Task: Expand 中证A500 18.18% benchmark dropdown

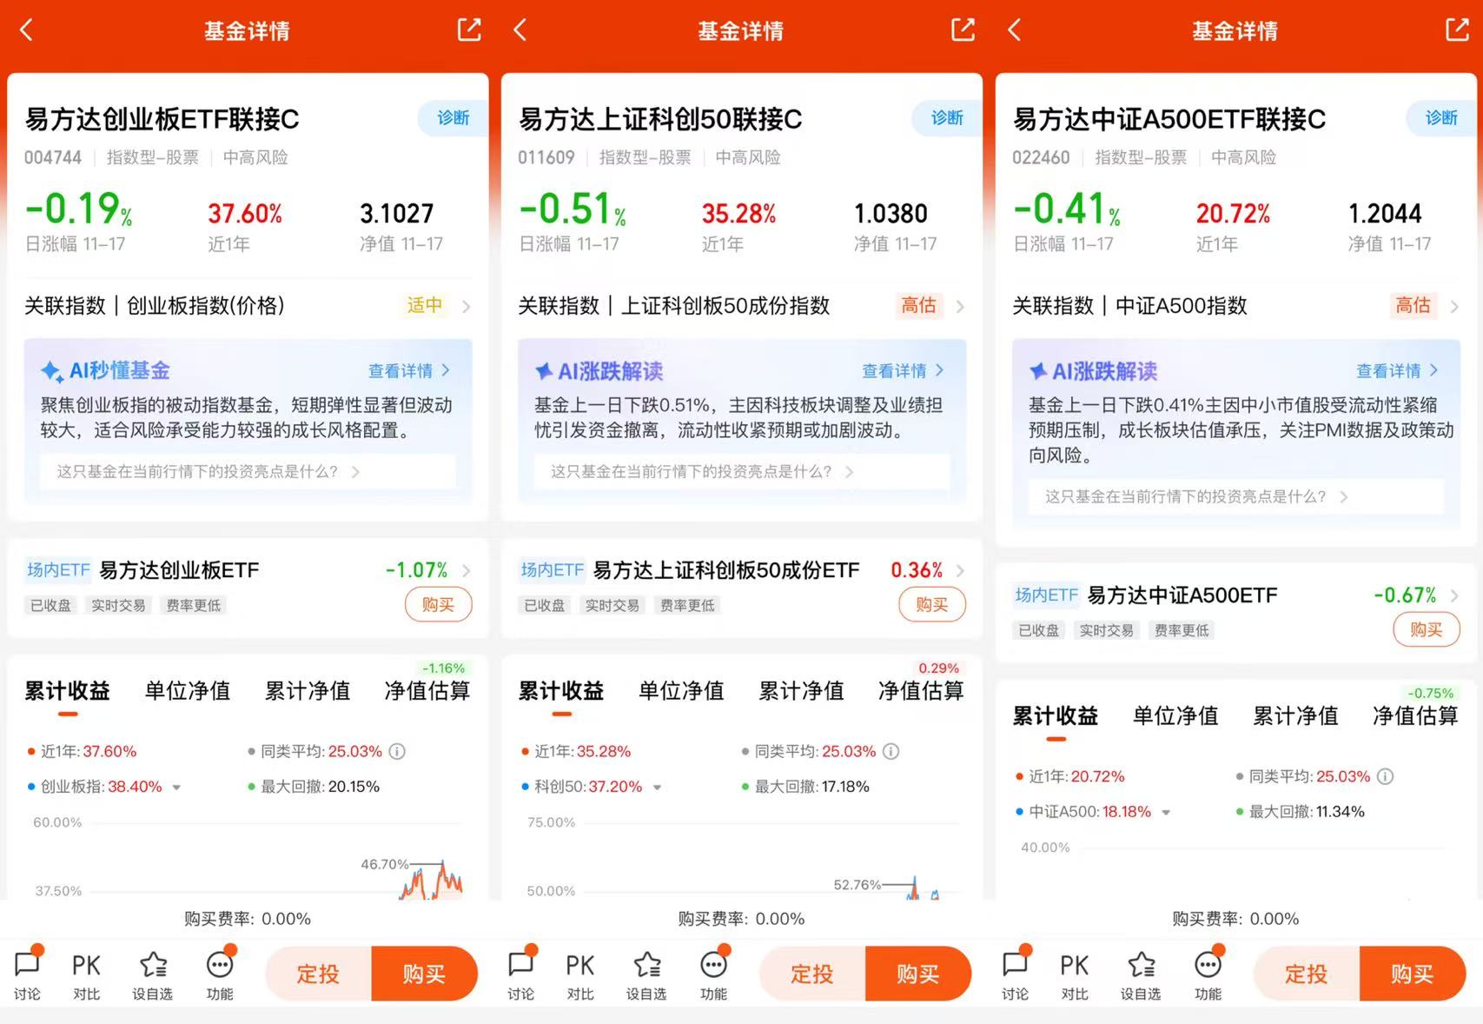Action: click(x=1166, y=813)
